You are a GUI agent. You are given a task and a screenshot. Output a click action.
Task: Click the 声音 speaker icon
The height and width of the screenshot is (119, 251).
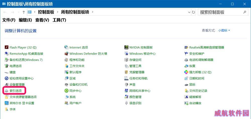pyautogui.click(x=127, y=85)
